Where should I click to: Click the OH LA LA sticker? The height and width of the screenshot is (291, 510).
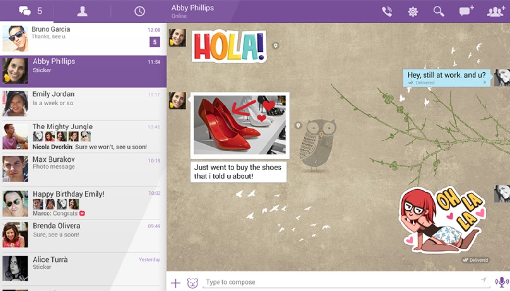click(442, 221)
